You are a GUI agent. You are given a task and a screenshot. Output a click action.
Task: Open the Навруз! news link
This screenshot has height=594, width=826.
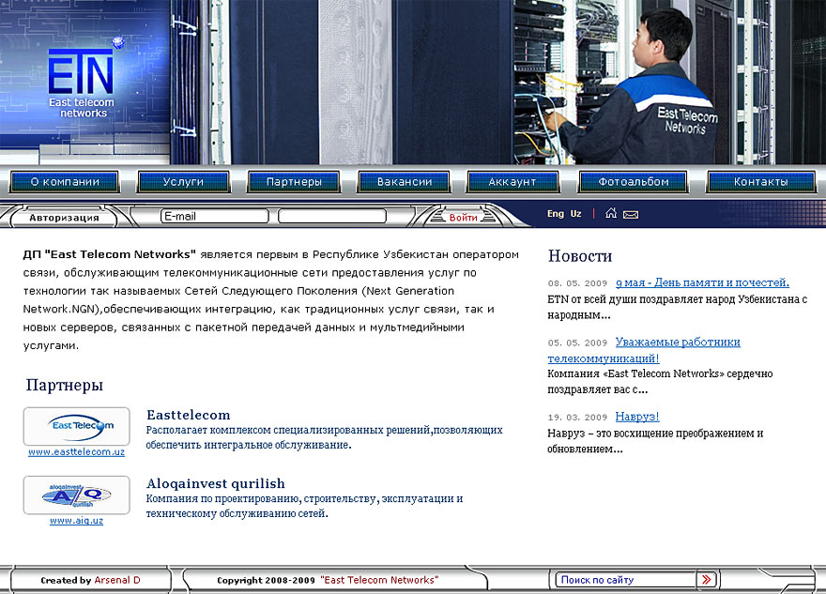point(637,417)
